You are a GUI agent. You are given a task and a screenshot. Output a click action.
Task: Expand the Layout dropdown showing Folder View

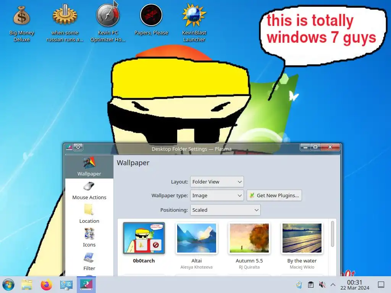click(217, 182)
